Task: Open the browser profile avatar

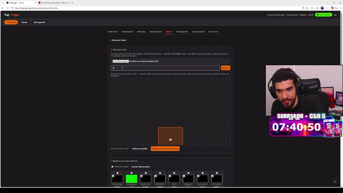Action: [322, 8]
